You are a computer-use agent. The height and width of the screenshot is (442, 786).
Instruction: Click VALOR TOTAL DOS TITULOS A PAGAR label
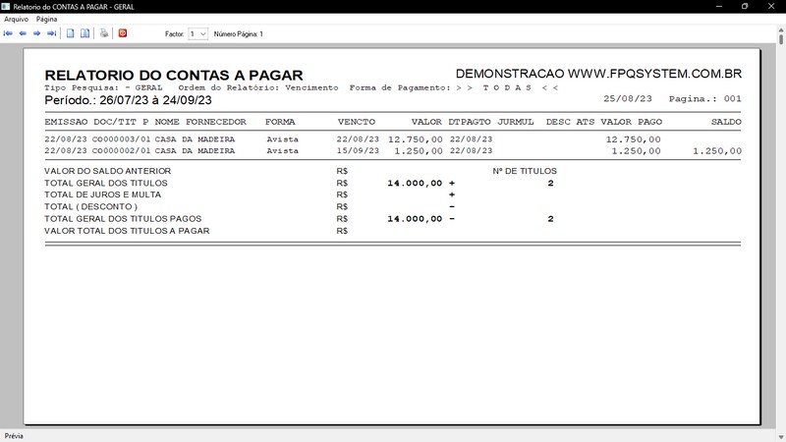tap(127, 231)
